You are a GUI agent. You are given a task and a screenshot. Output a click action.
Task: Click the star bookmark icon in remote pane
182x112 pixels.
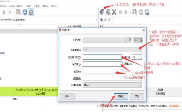click(x=105, y=20)
